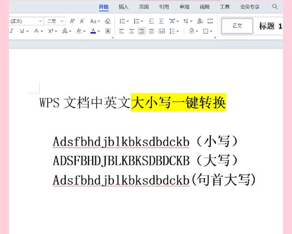Click in the 句首大写 example line
This screenshot has width=292, height=234.
tap(154, 180)
